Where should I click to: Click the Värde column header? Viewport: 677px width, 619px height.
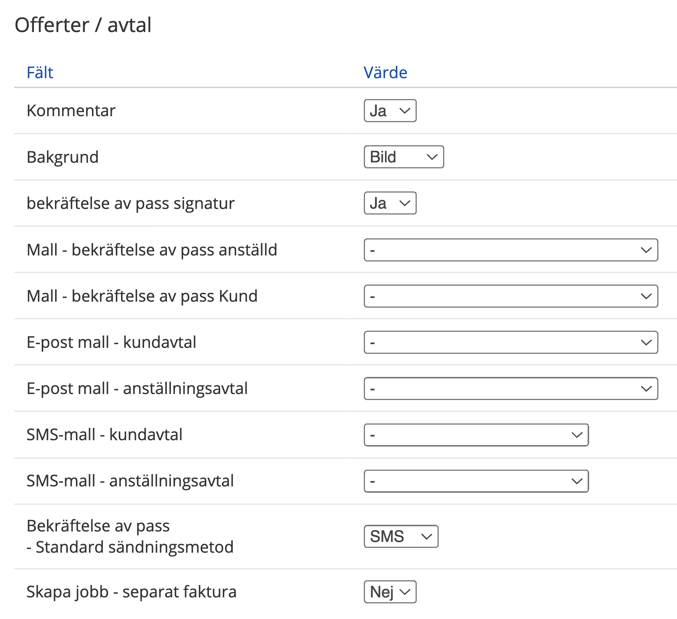click(x=385, y=73)
